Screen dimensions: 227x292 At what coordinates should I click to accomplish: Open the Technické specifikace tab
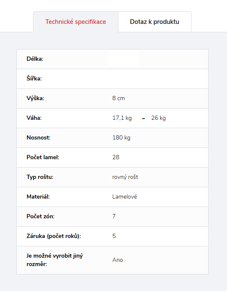(76, 22)
